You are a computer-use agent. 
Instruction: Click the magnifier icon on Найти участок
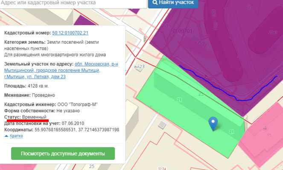155,3
